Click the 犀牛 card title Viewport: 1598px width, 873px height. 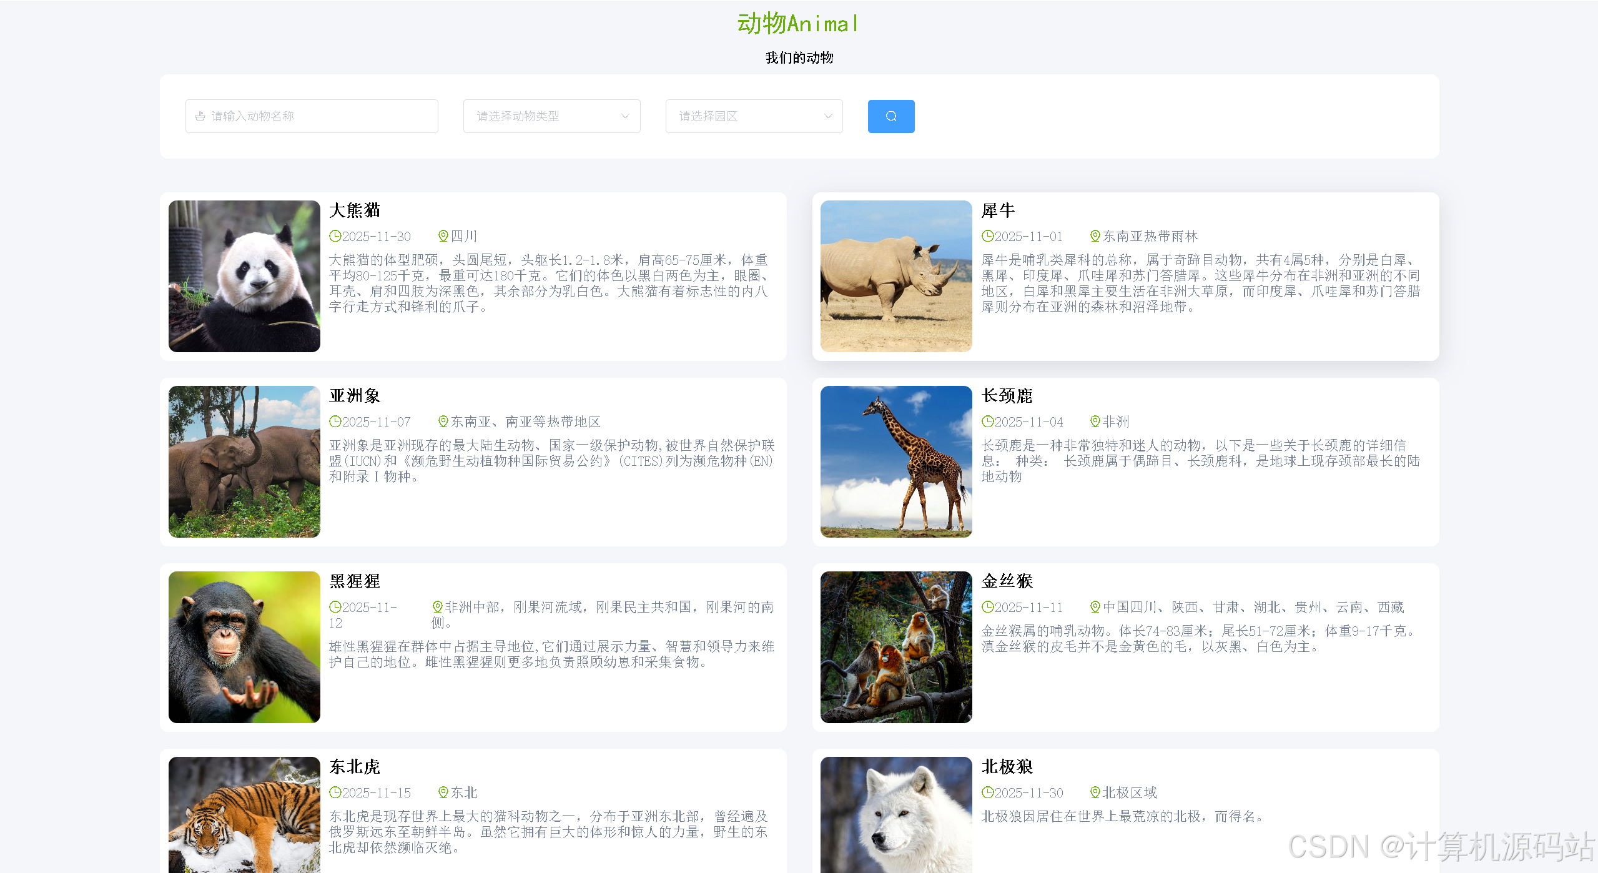998,210
